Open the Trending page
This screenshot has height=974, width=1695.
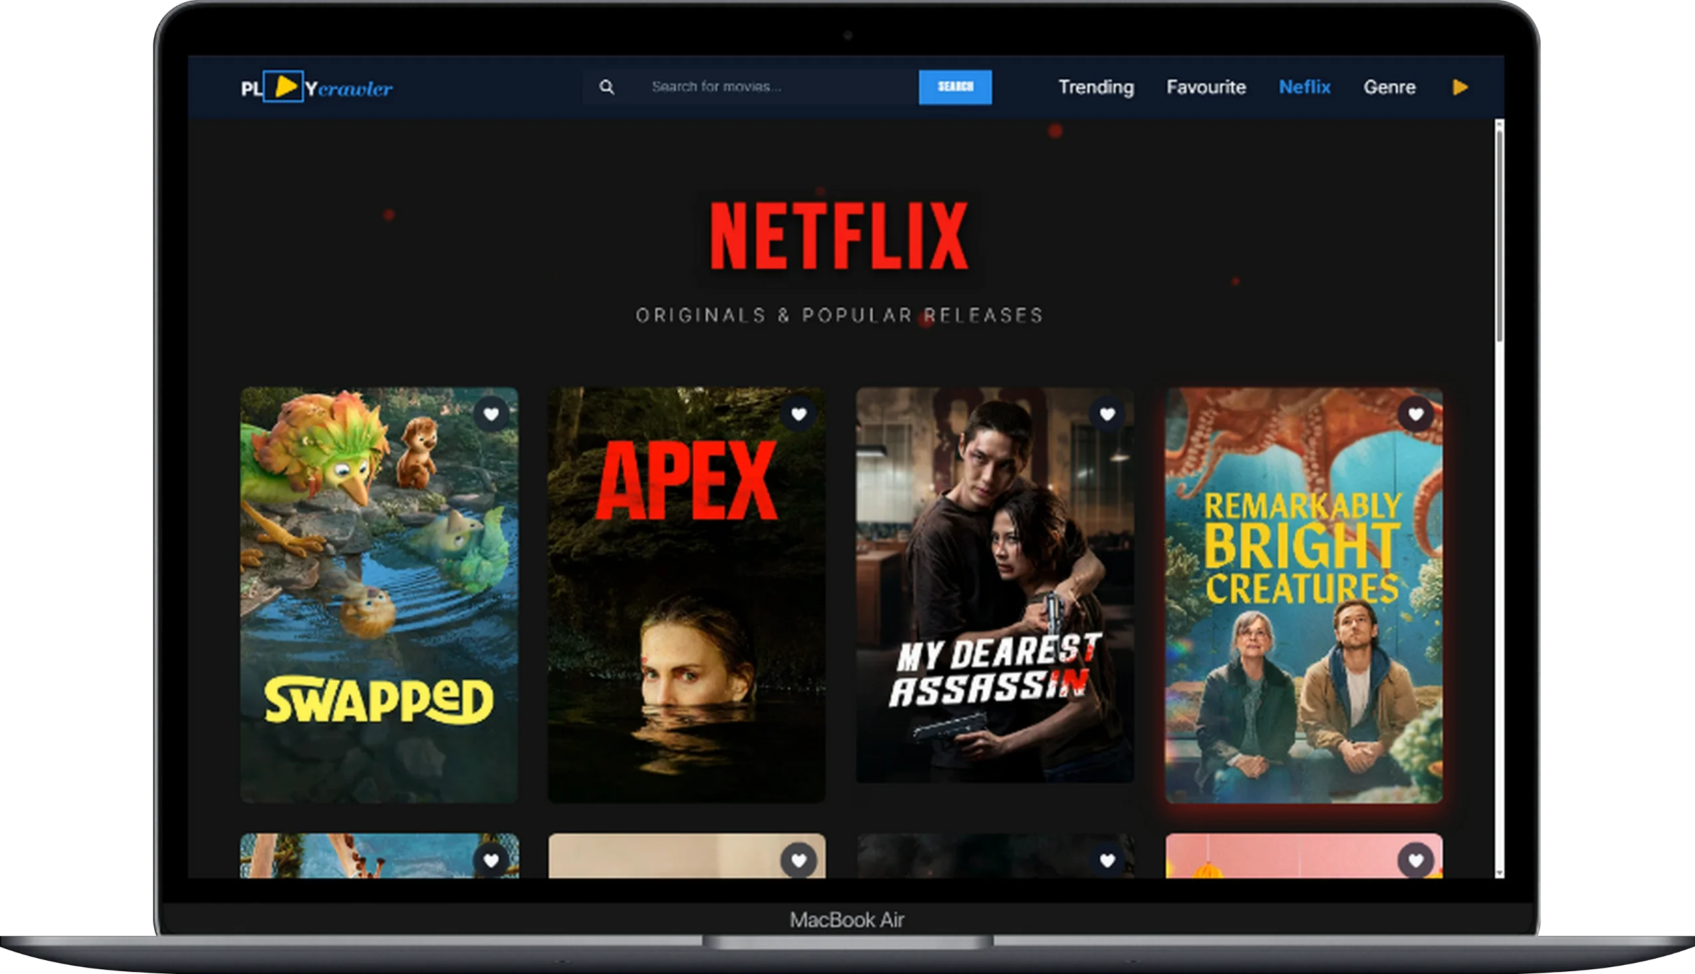coord(1096,87)
